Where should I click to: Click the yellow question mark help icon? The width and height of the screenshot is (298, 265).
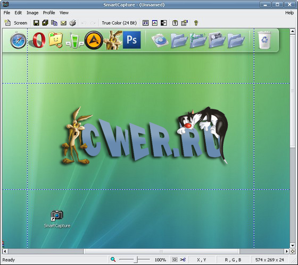[196, 23]
